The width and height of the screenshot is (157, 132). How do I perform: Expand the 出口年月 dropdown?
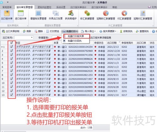[32, 37]
